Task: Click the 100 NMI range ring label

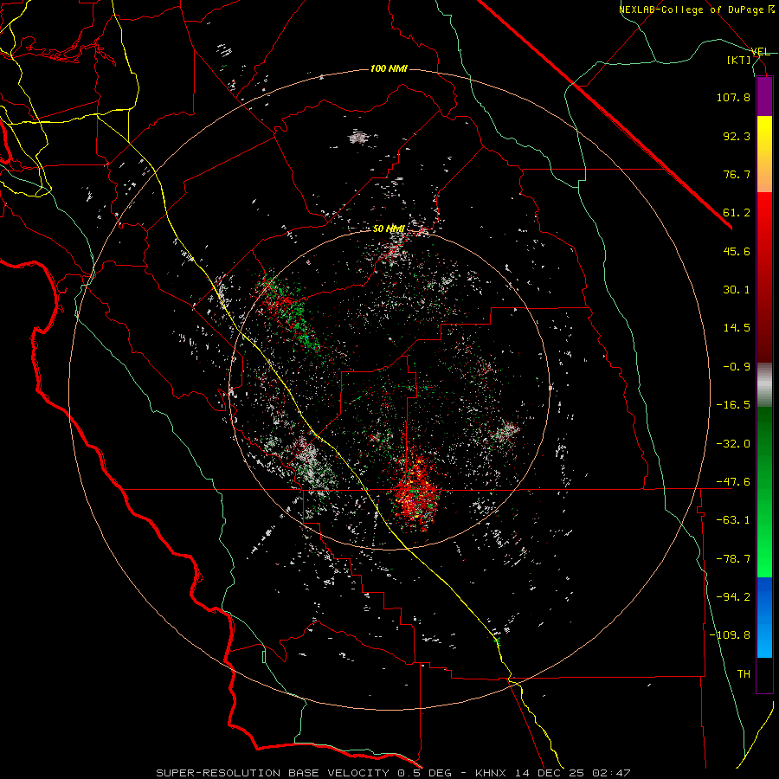Action: tap(389, 68)
